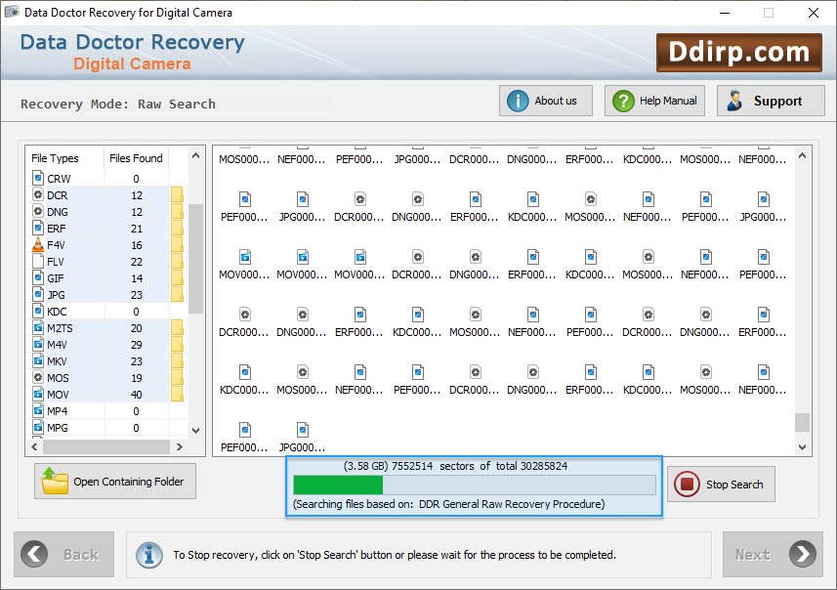Select the PEF000 file in the bottom grid row

(x=244, y=438)
